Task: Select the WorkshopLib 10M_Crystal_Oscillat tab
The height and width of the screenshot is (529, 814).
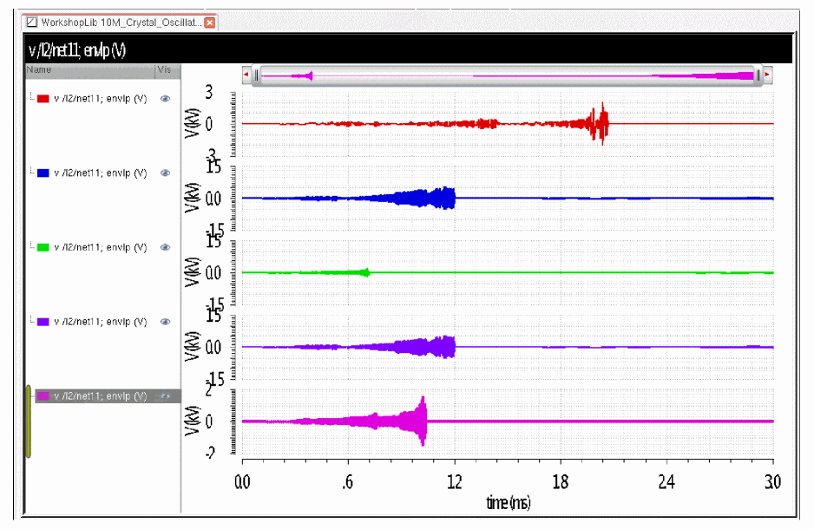Action: pyautogui.click(x=121, y=23)
